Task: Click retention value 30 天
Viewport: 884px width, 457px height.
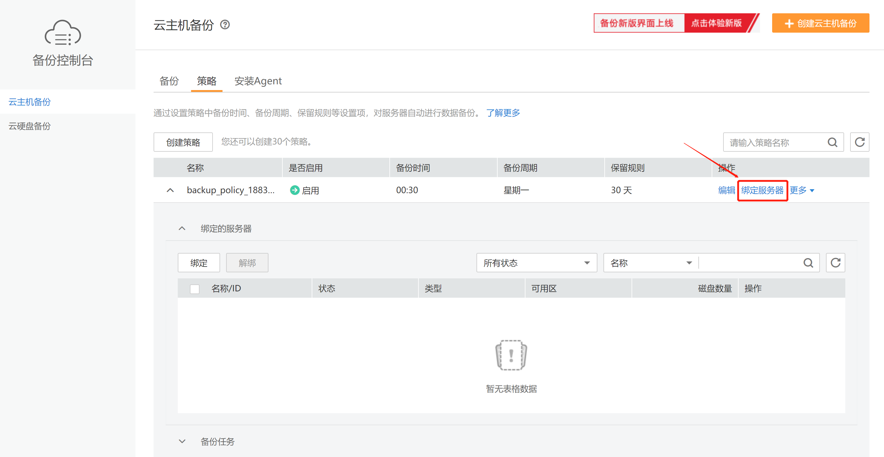Action: 621,190
